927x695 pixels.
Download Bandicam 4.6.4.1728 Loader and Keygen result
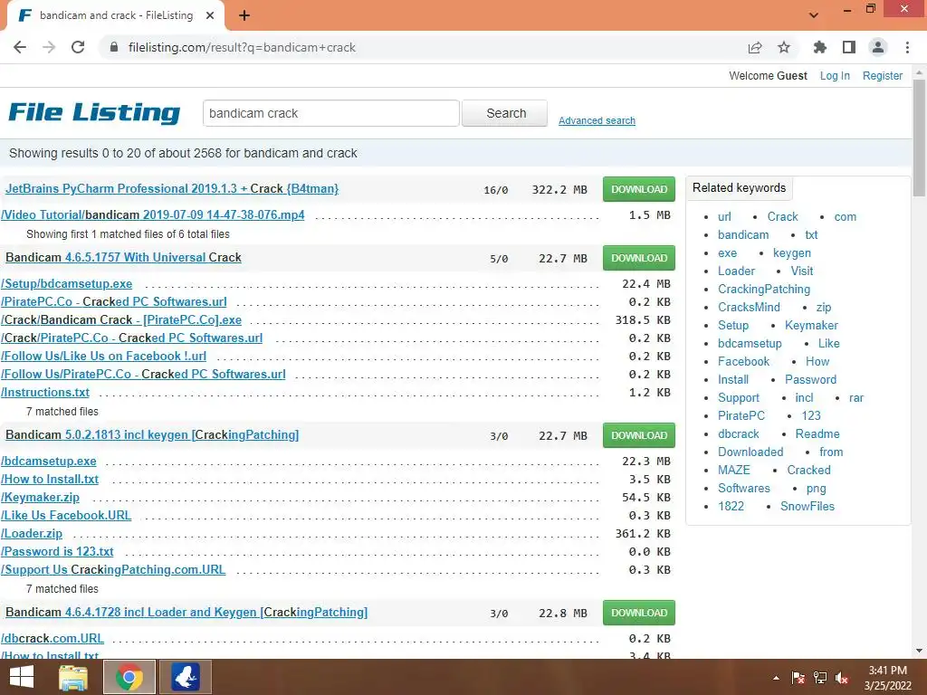(639, 613)
